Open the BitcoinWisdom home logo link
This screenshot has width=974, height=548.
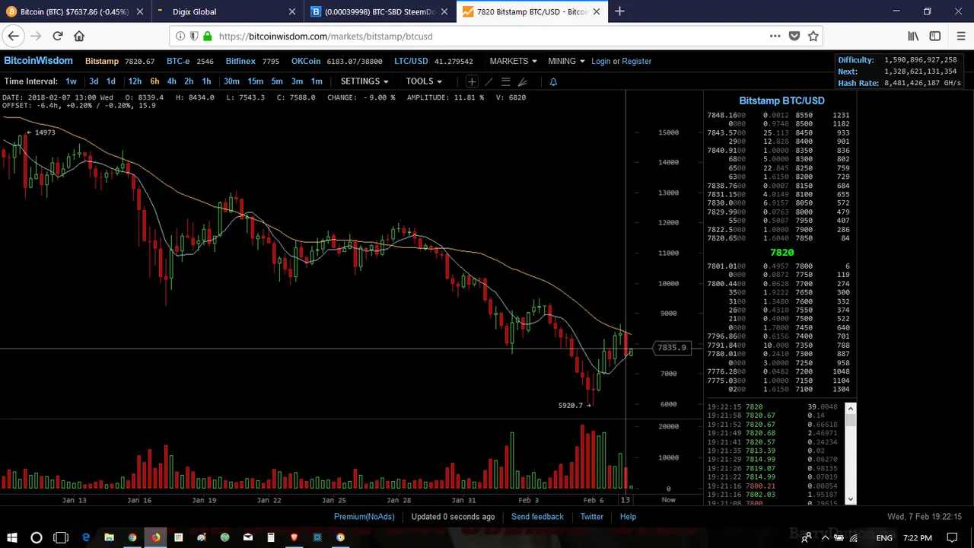point(38,61)
